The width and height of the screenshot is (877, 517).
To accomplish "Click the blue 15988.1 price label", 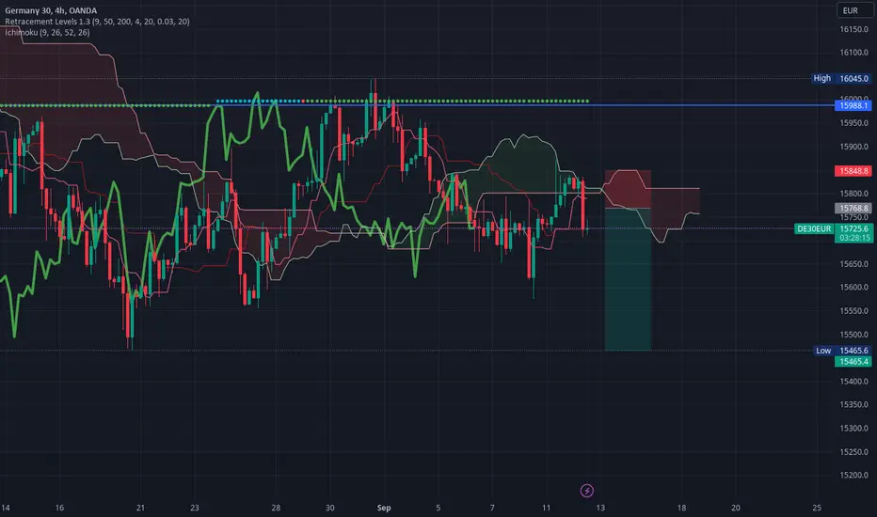I will click(853, 105).
